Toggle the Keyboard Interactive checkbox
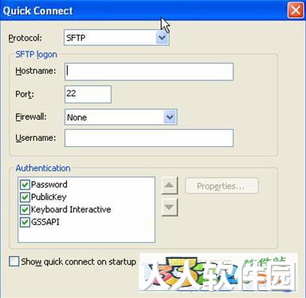 point(25,209)
